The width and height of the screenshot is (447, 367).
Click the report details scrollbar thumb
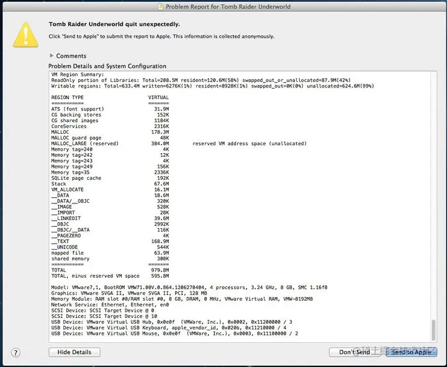[433, 330]
